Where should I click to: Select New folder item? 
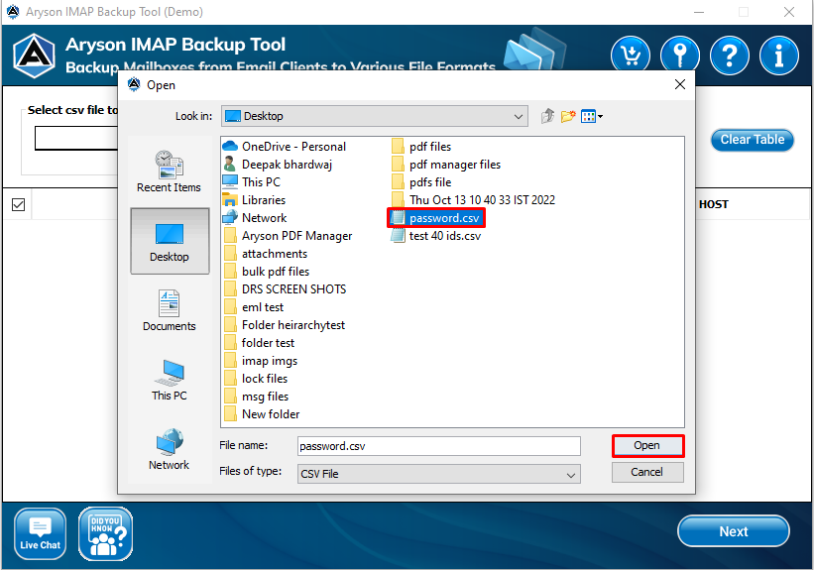262,413
